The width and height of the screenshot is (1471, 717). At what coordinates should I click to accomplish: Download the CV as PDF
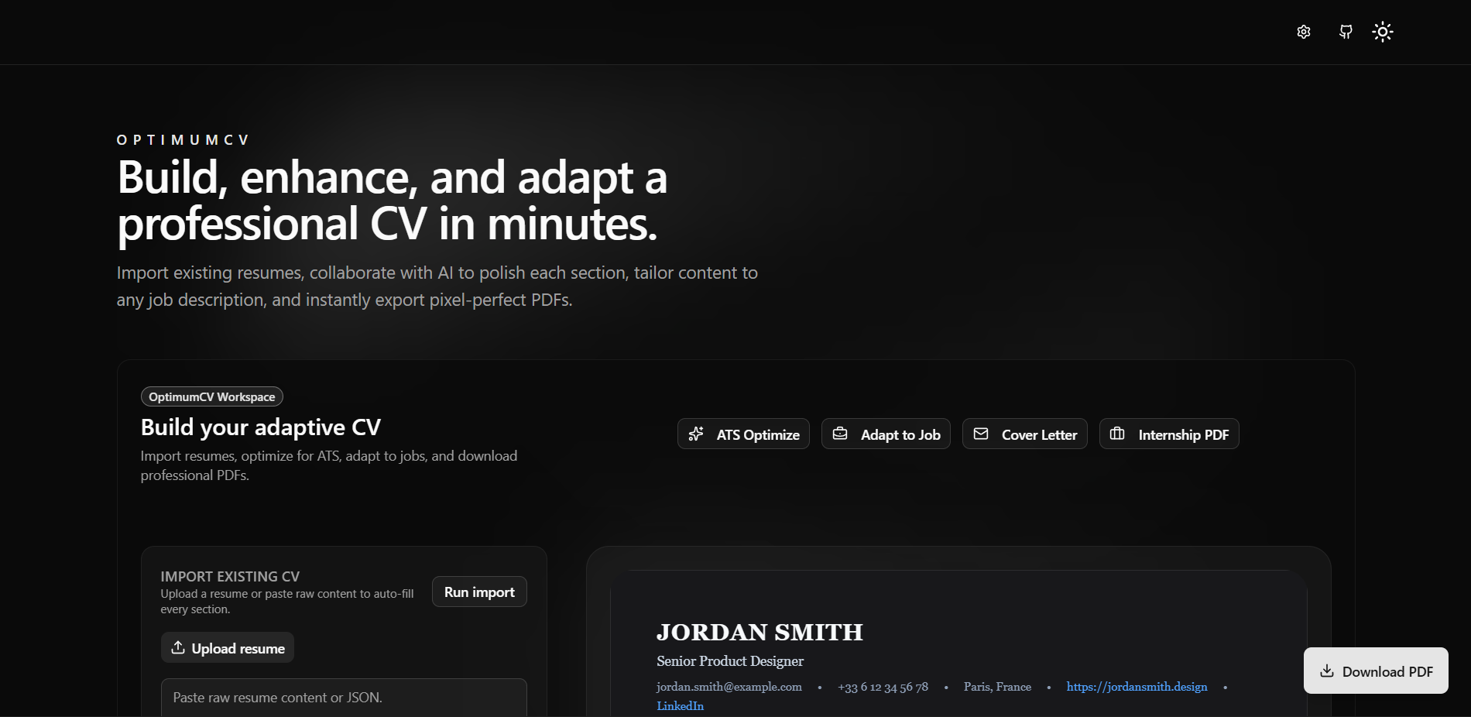click(1376, 671)
